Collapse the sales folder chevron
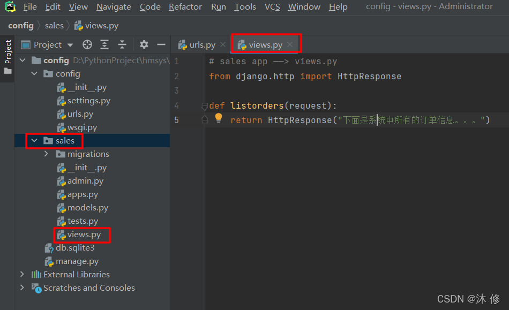The image size is (509, 310). [34, 140]
